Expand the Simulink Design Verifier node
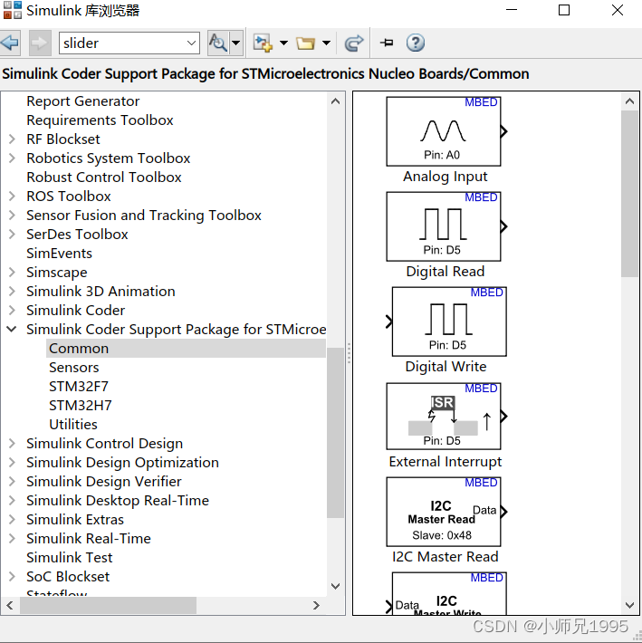Screen dimensions: 642x643 (12, 482)
